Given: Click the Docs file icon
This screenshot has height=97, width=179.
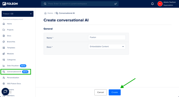Looking at the screenshot, I should point(4,36).
